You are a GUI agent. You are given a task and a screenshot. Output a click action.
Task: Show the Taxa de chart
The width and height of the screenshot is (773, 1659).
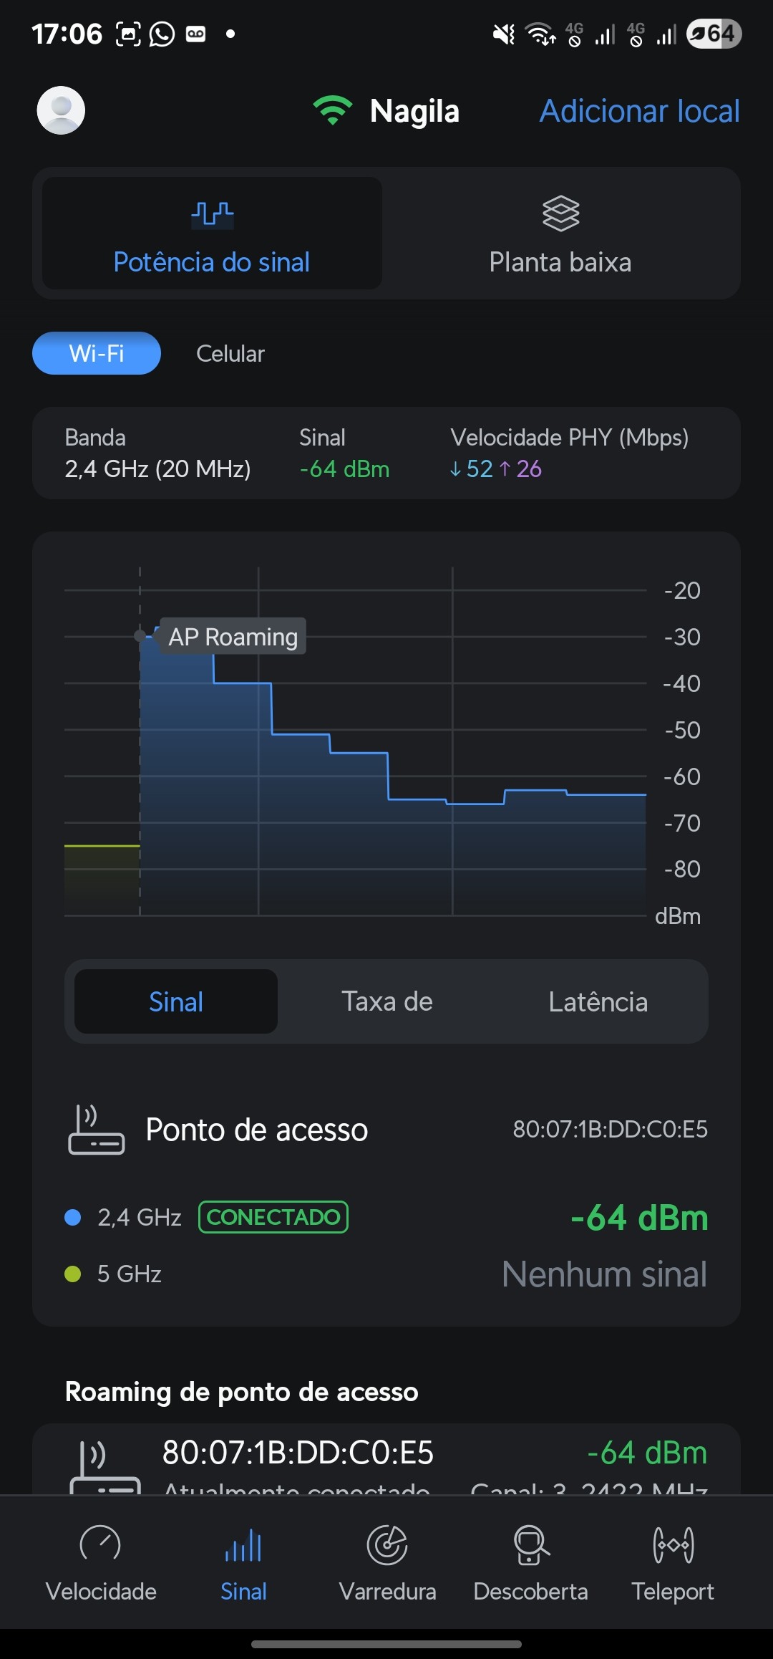tap(386, 1001)
